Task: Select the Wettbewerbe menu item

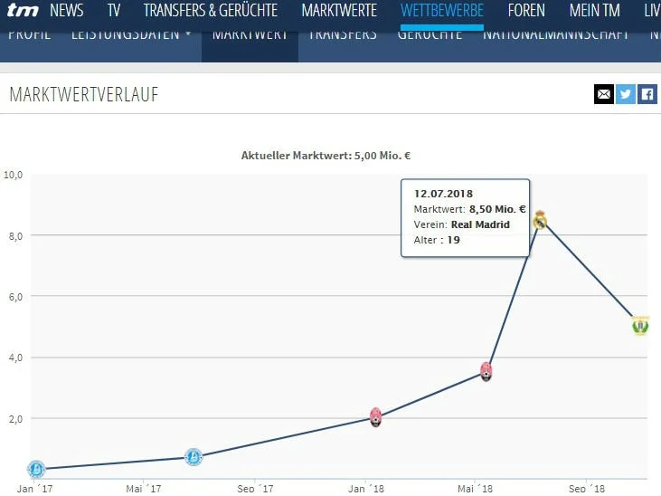Action: [x=442, y=11]
